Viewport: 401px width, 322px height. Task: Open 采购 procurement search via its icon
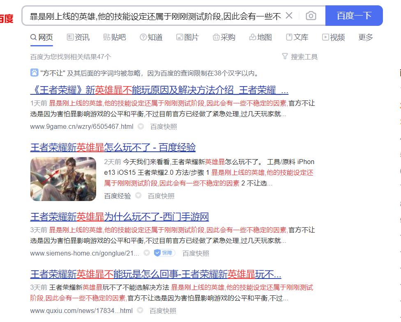click(x=216, y=37)
